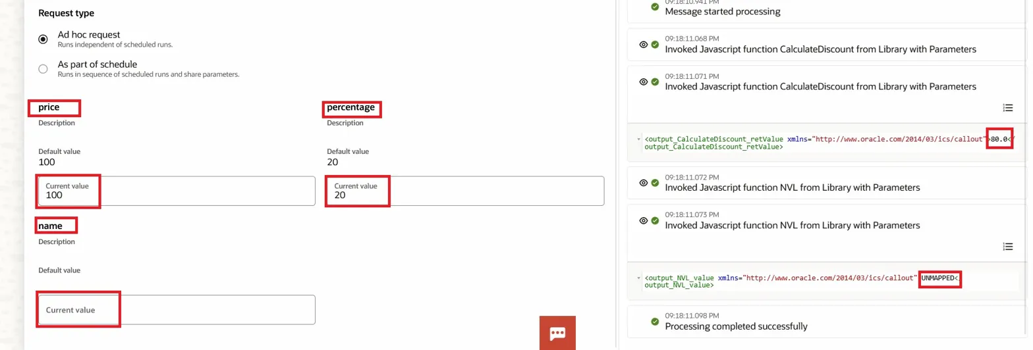The height and width of the screenshot is (350, 1033).
Task: Toggle eye icon on 09:18:11.071 CalculateDiscount entry
Action: (644, 82)
